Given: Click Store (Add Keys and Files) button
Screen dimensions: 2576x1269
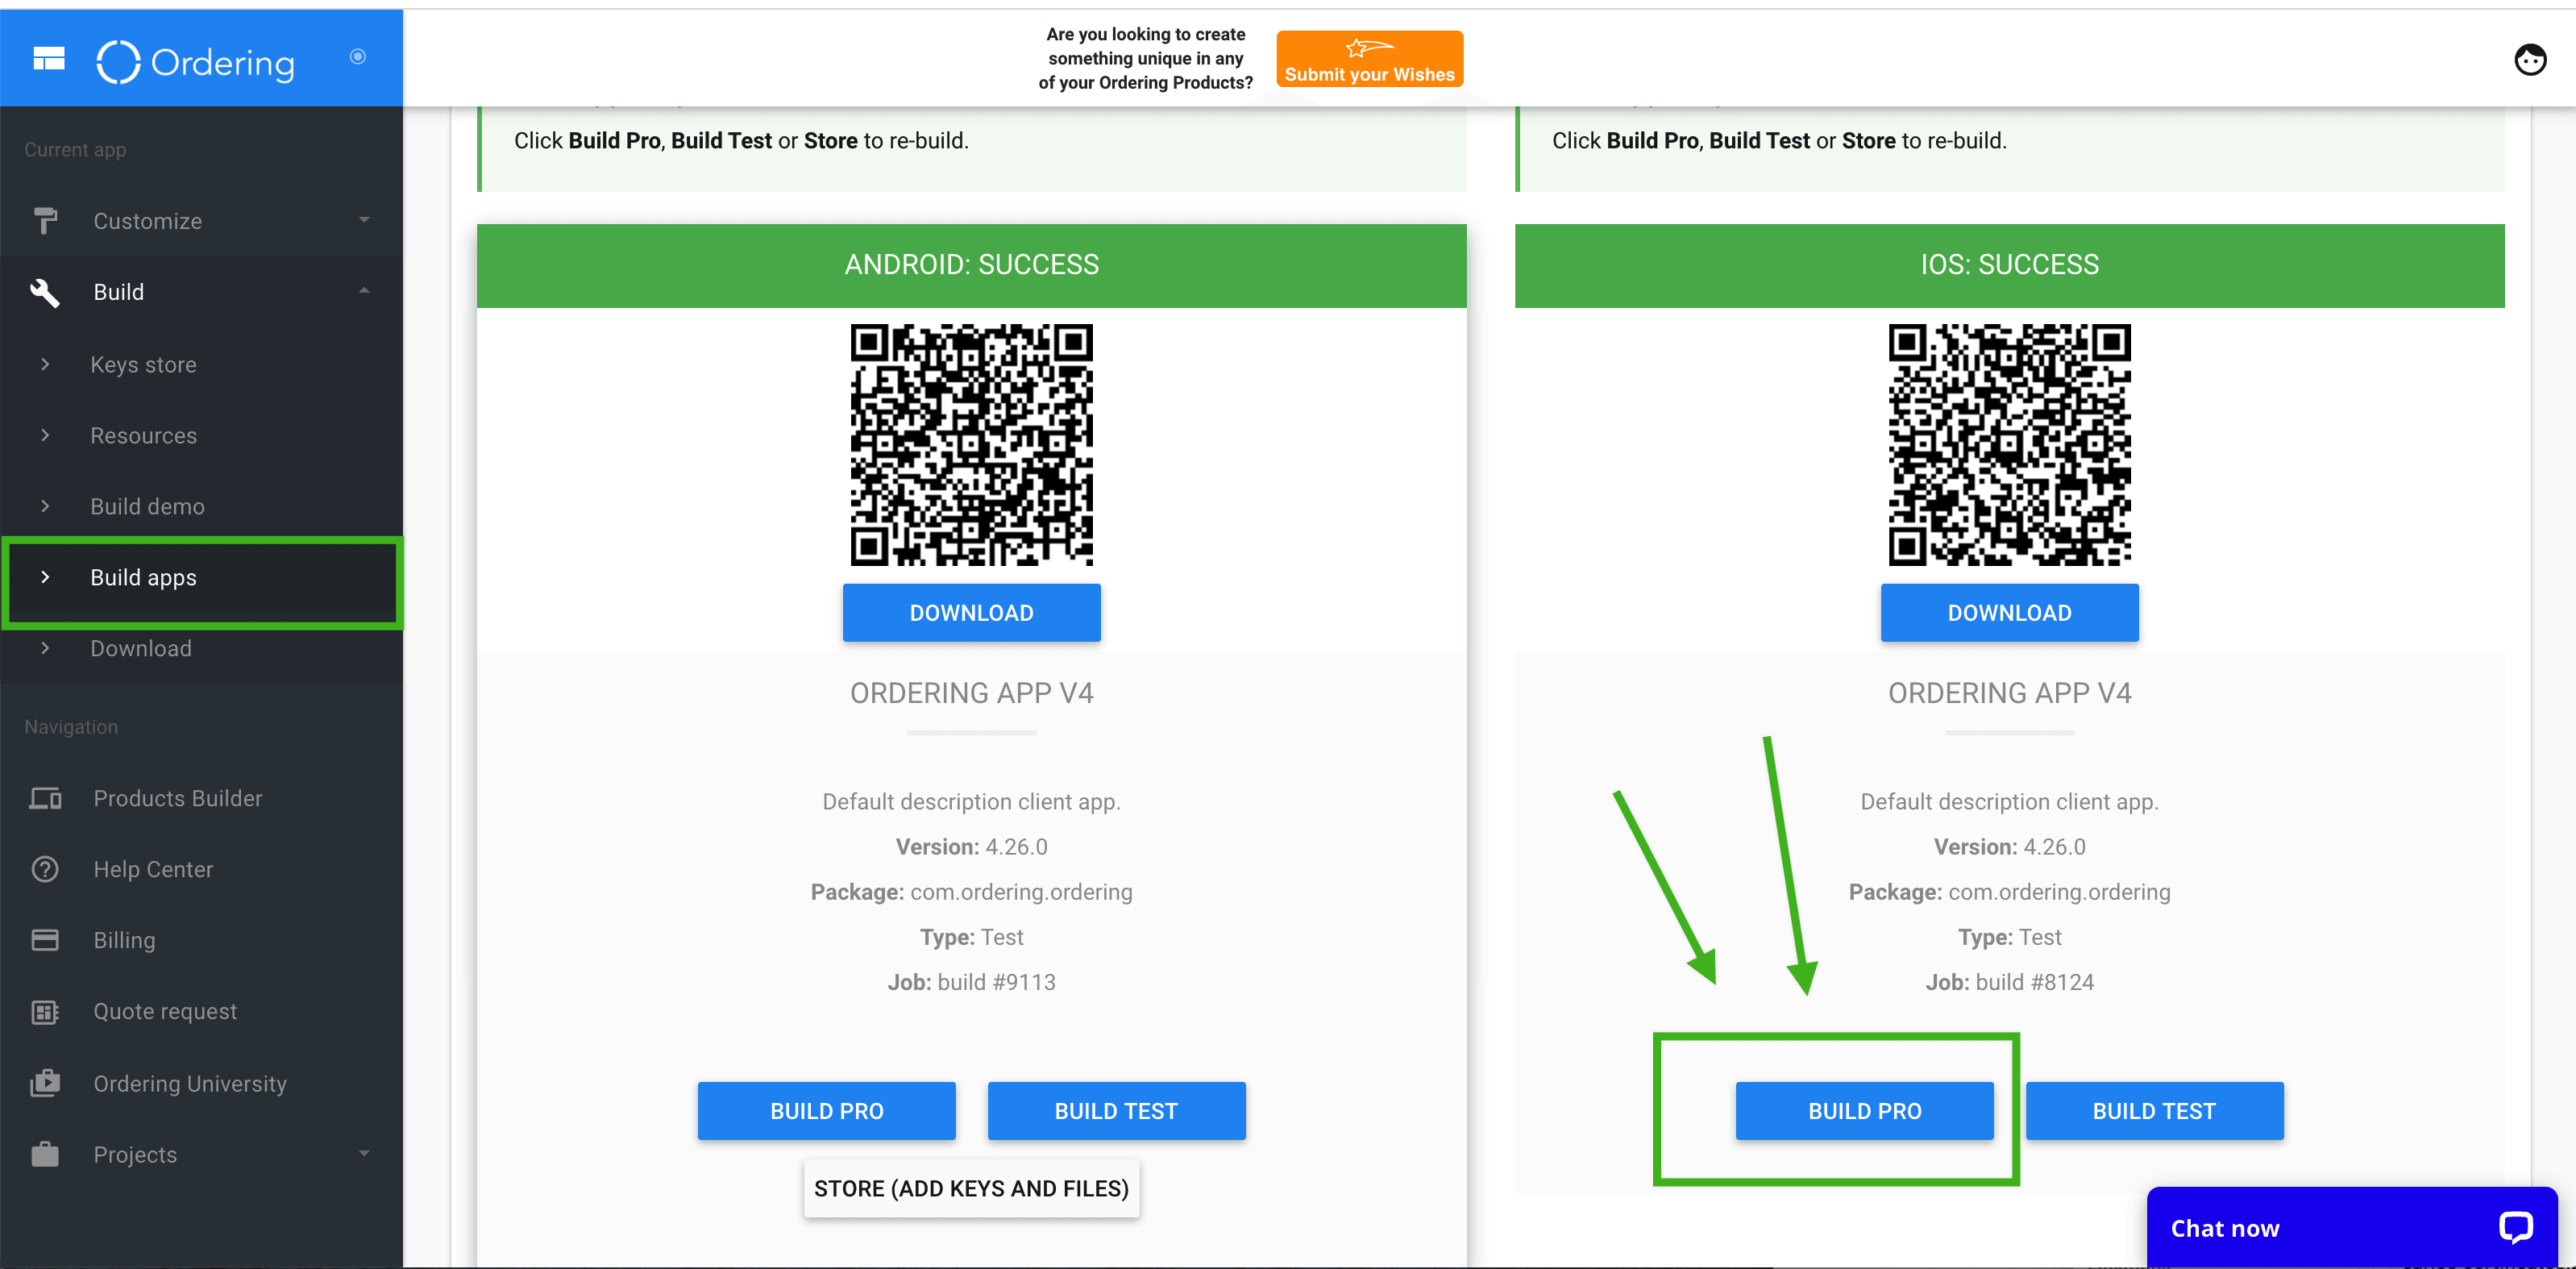Looking at the screenshot, I should tap(971, 1189).
